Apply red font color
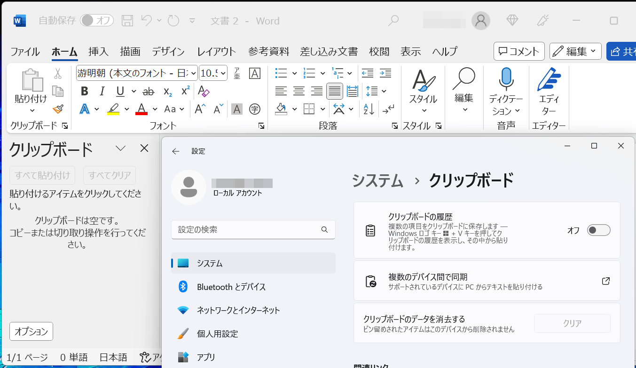Screen dimensions: 636x368 pos(141,109)
